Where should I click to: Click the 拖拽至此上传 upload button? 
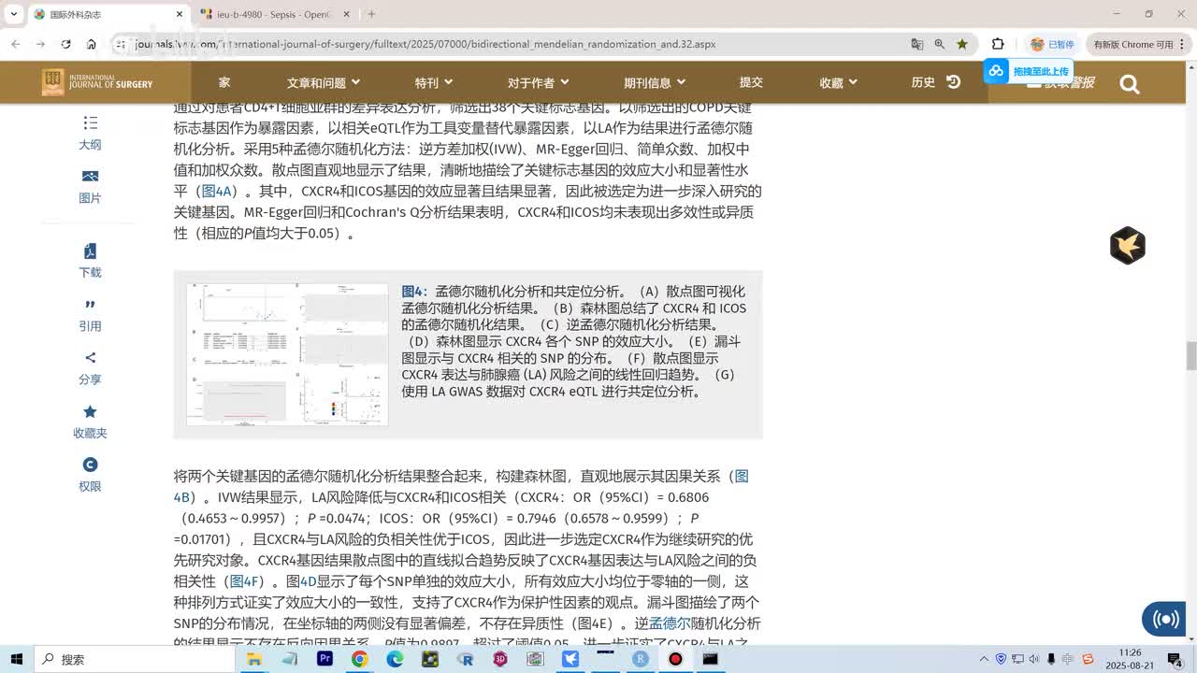(1028, 71)
